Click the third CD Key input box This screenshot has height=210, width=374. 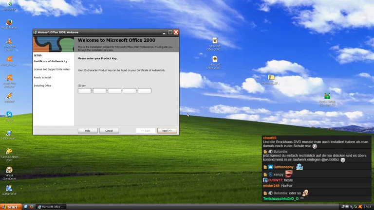click(114, 90)
